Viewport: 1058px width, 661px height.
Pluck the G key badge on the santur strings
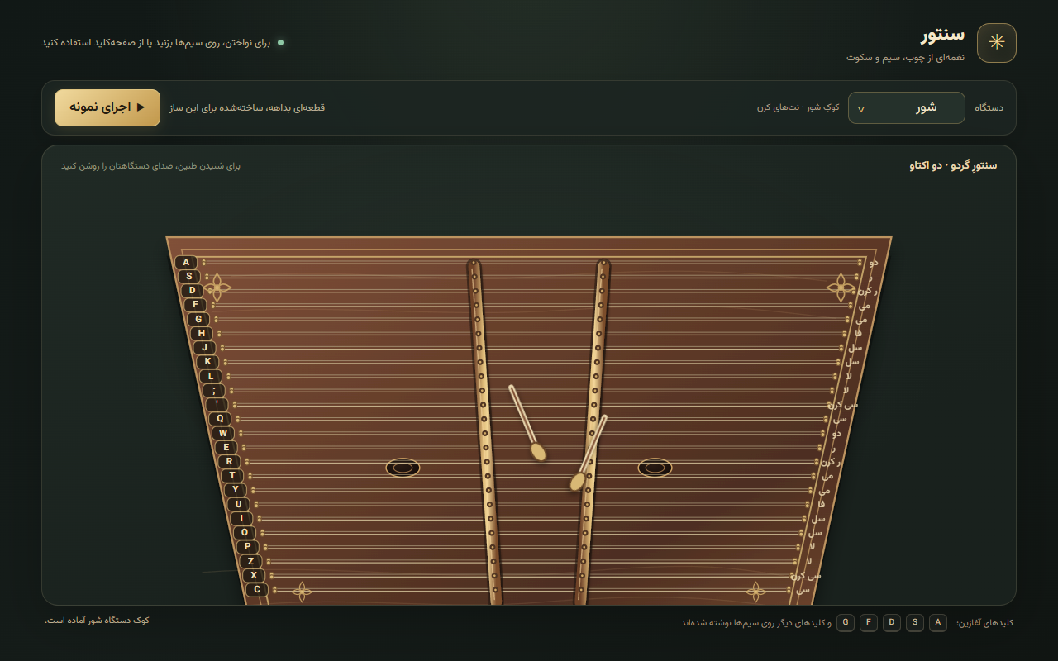(x=198, y=319)
